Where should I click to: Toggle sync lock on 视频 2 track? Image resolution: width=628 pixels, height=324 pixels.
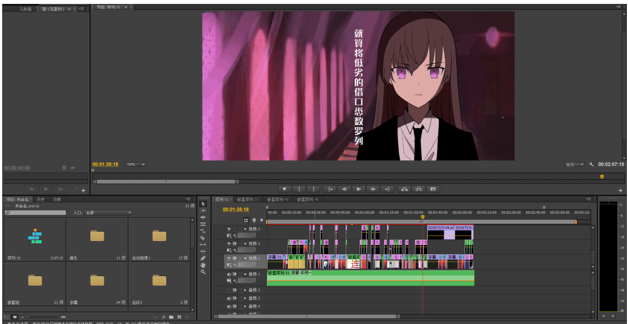(235, 243)
